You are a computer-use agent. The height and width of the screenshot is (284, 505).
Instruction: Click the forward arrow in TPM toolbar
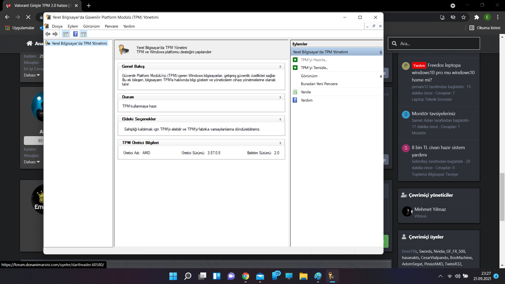pos(55,34)
